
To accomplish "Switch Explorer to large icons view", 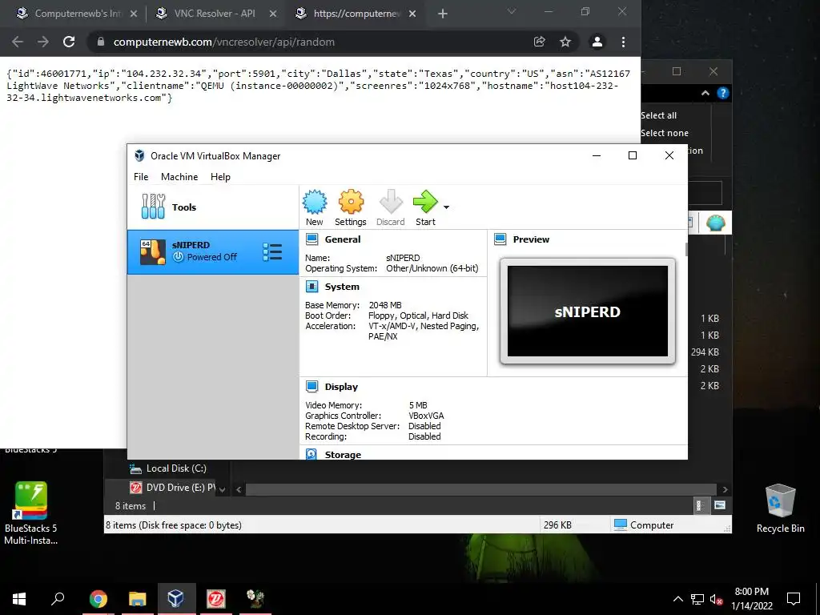I will tap(720, 505).
